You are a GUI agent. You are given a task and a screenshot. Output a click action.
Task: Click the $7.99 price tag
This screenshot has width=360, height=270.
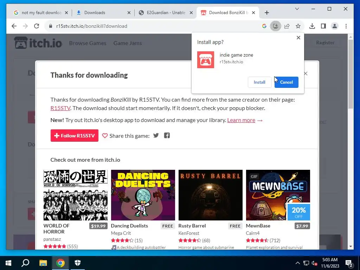tap(302, 226)
